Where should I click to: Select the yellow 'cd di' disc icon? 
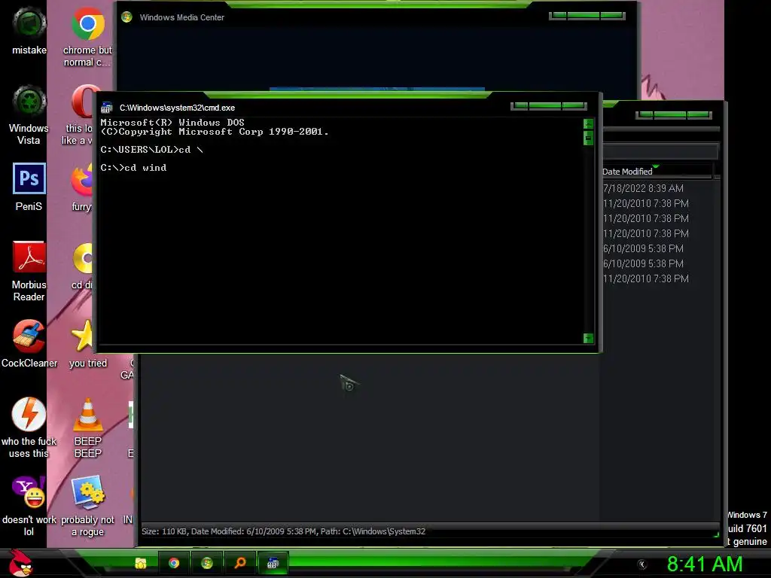(83, 258)
